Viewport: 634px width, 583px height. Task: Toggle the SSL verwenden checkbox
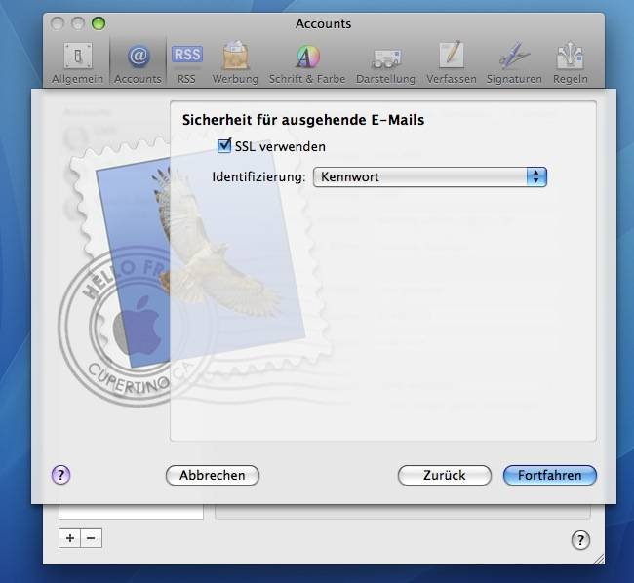(x=224, y=146)
